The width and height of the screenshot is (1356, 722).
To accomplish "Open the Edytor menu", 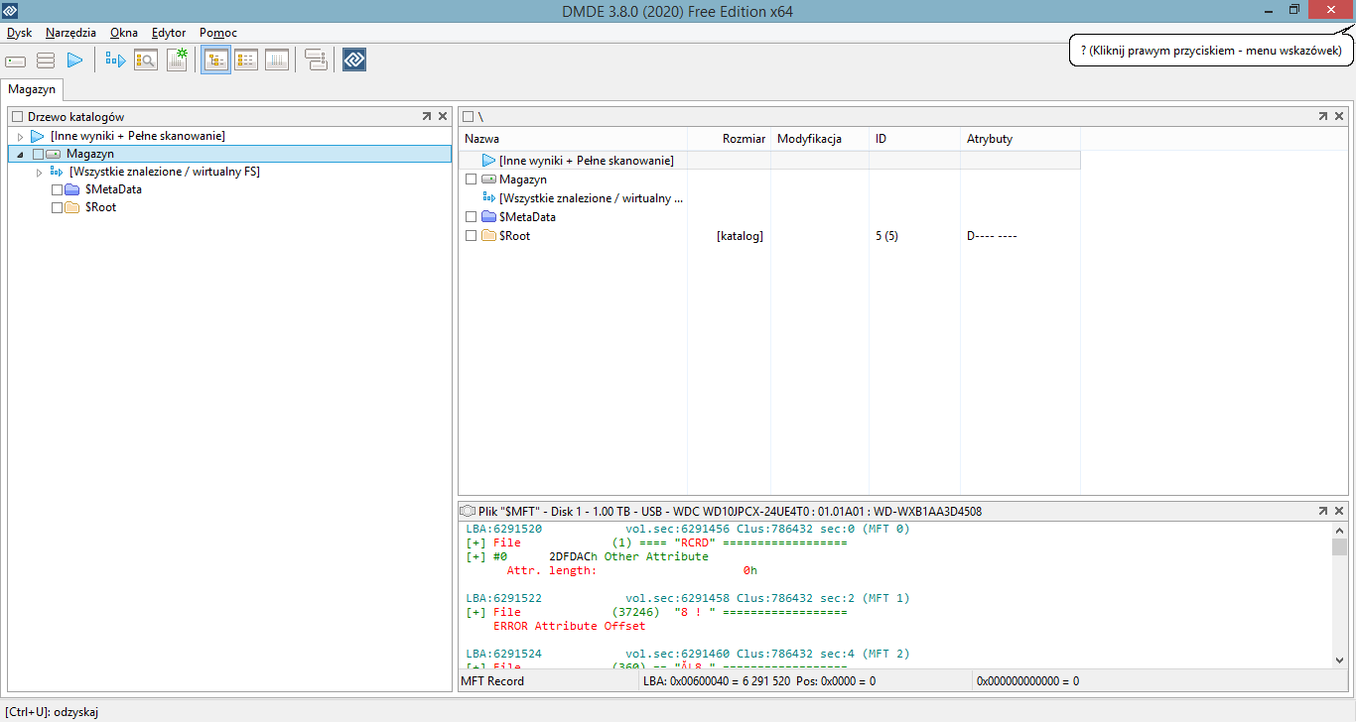I will 169,33.
